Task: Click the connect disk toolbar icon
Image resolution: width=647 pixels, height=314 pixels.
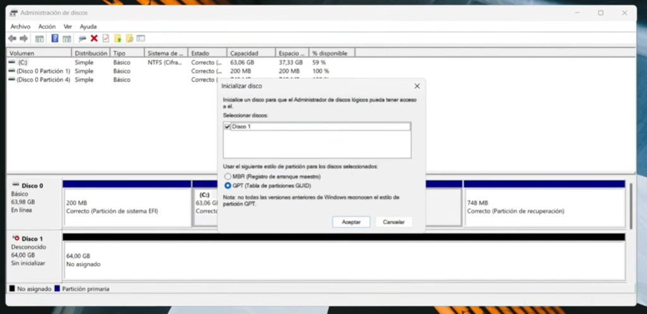Action: click(x=82, y=38)
